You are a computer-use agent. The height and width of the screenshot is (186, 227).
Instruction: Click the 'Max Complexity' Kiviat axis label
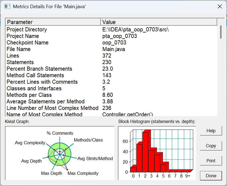83,173
